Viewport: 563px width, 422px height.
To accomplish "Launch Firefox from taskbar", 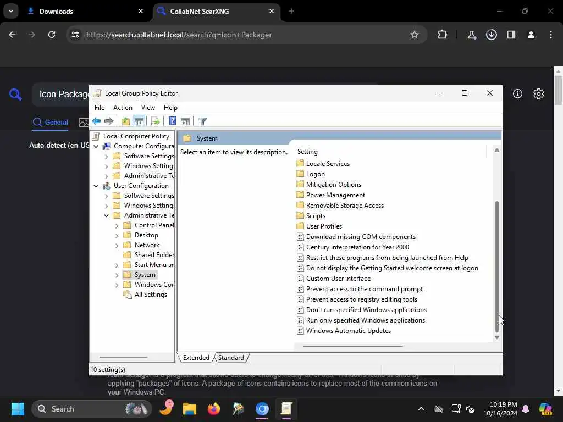I will (x=214, y=409).
